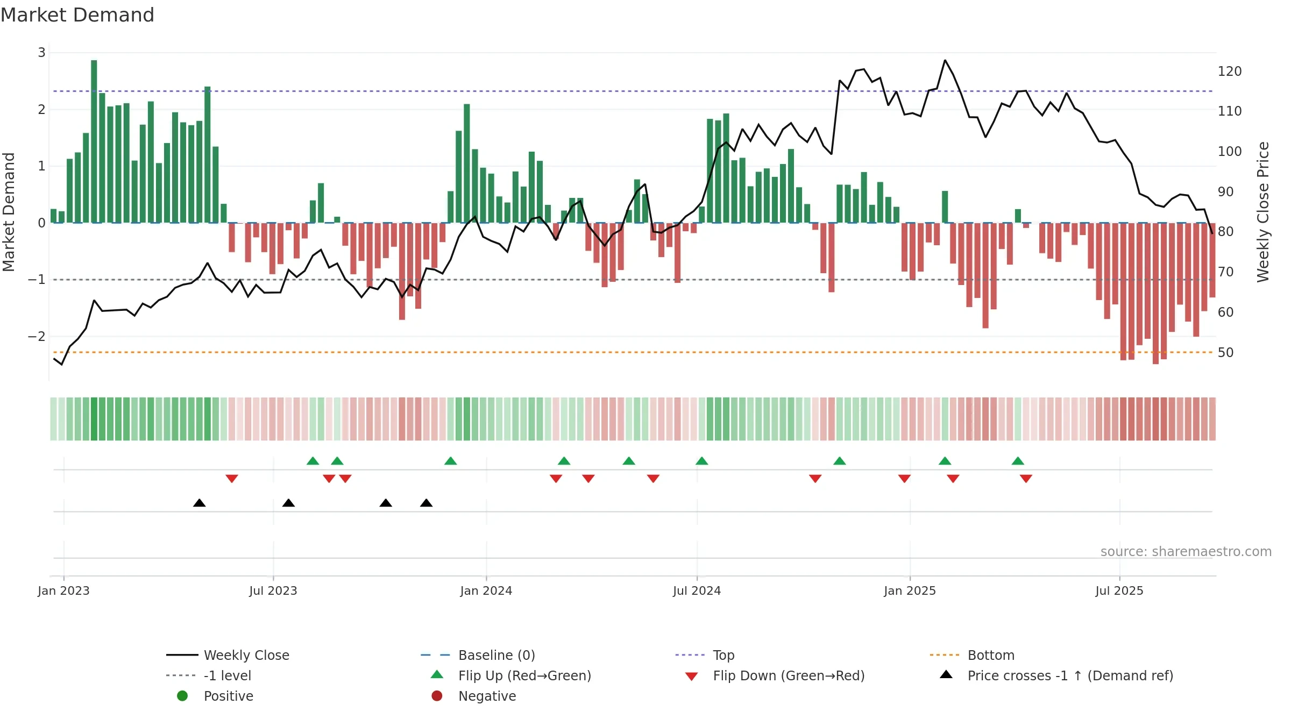1291x726 pixels.
Task: Toggle the Negative legend entry
Action: pos(473,696)
